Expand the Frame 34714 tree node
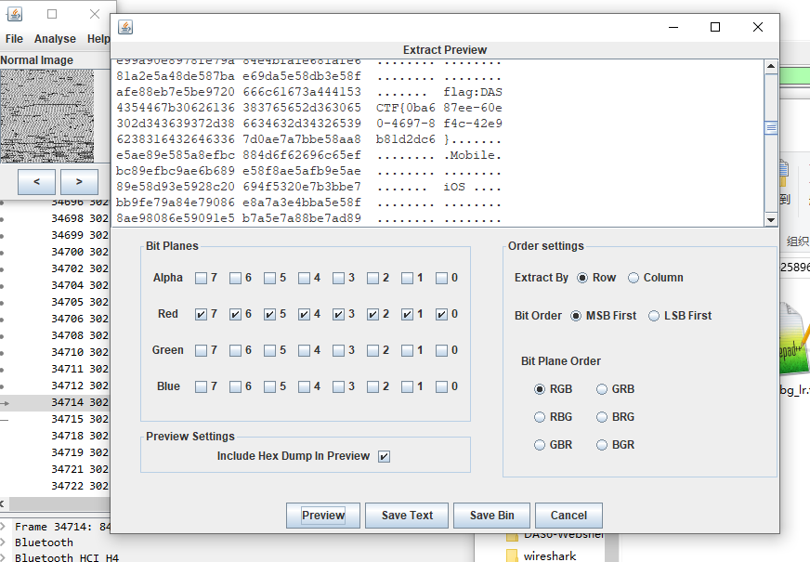810x562 pixels. tap(6, 527)
